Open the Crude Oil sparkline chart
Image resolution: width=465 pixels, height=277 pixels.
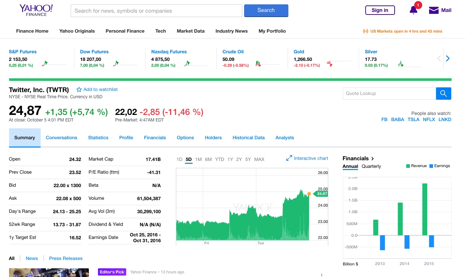coord(267,63)
